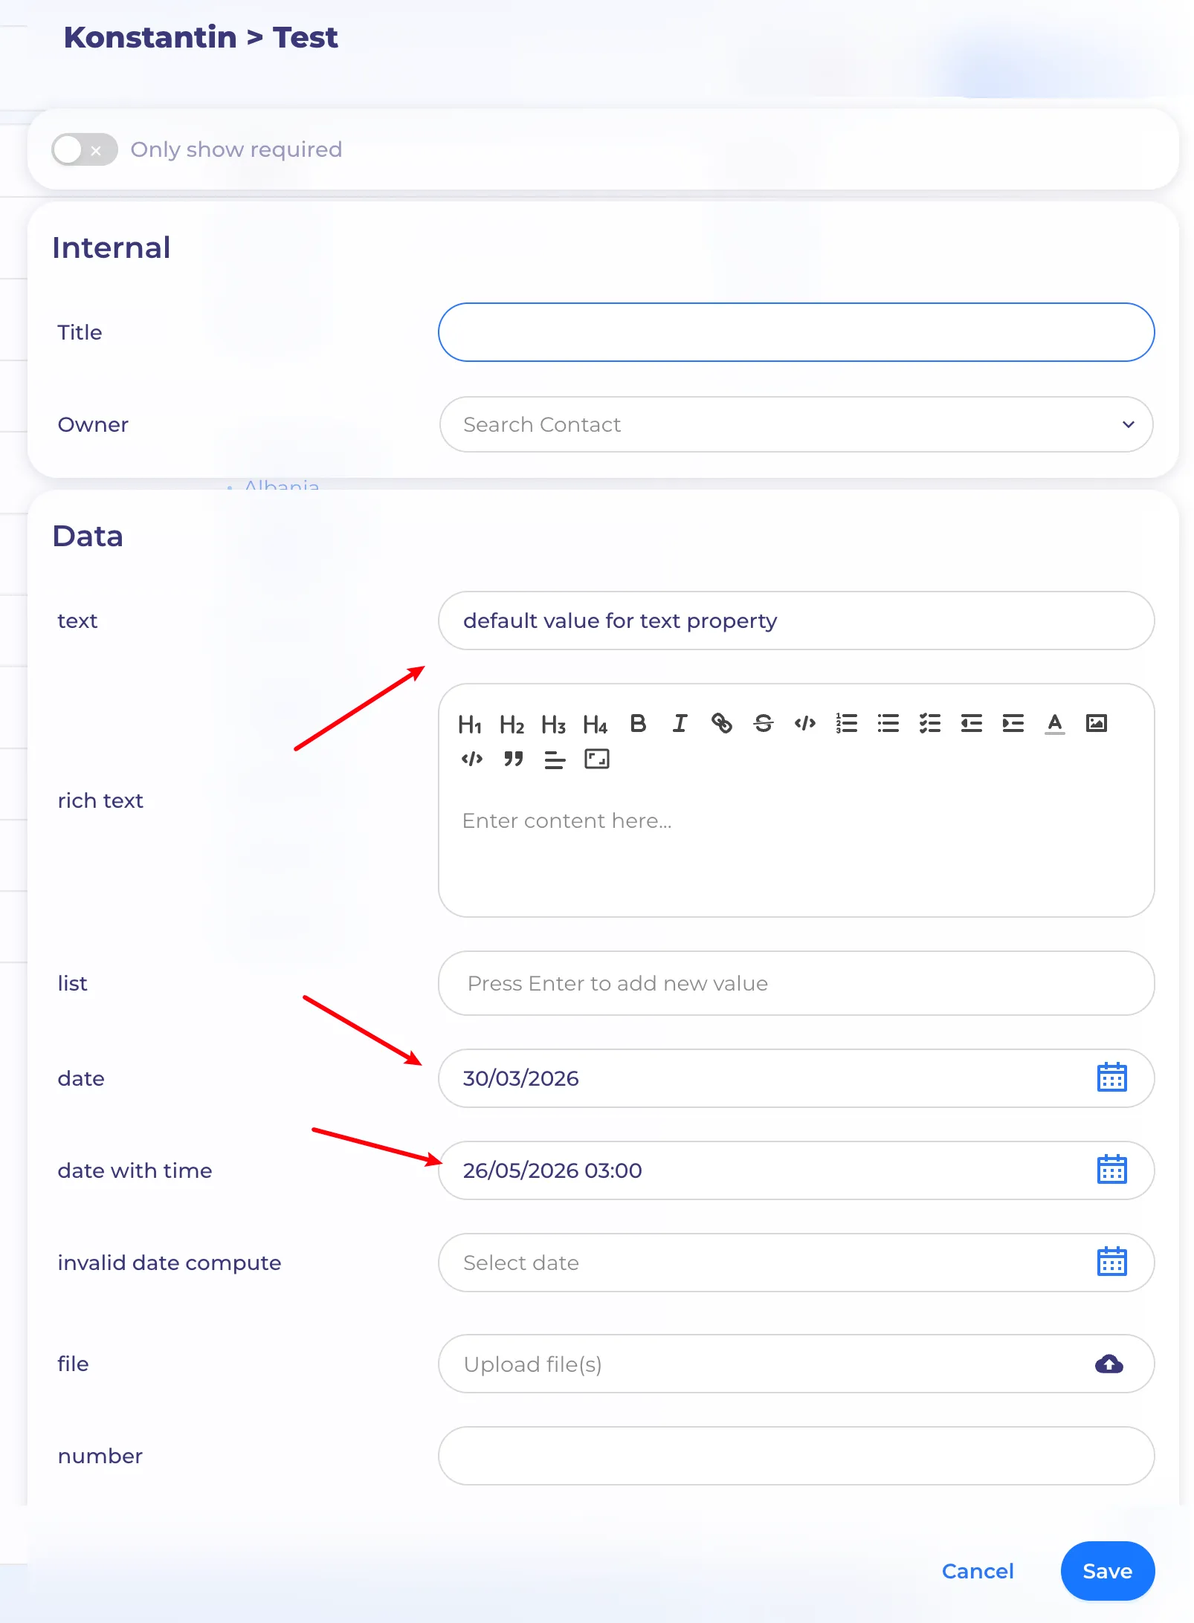Insert a blockquote with the quote icon
This screenshot has width=1194, height=1623.
(513, 759)
